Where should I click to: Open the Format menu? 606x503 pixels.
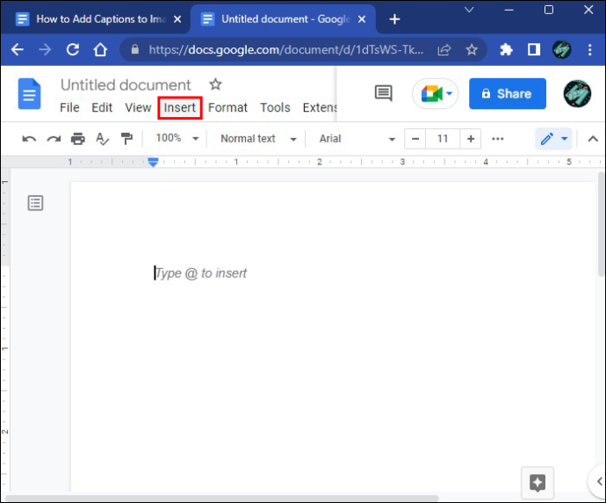coord(227,107)
